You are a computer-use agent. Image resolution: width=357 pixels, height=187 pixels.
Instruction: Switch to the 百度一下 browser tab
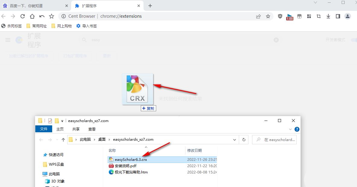coord(35,6)
